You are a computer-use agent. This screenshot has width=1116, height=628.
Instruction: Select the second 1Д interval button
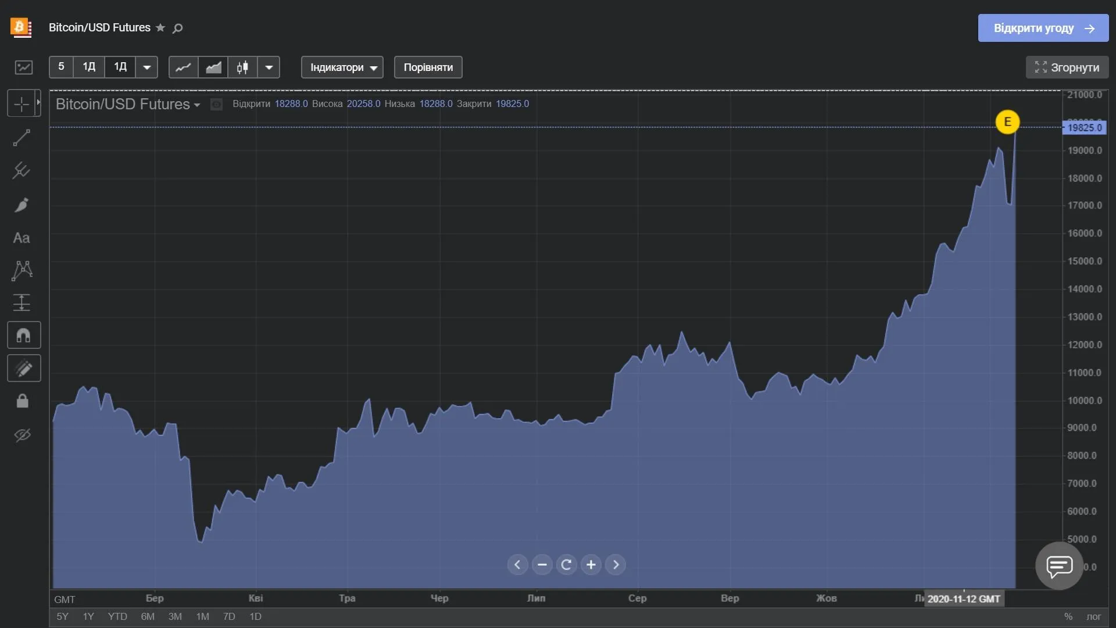tap(120, 67)
